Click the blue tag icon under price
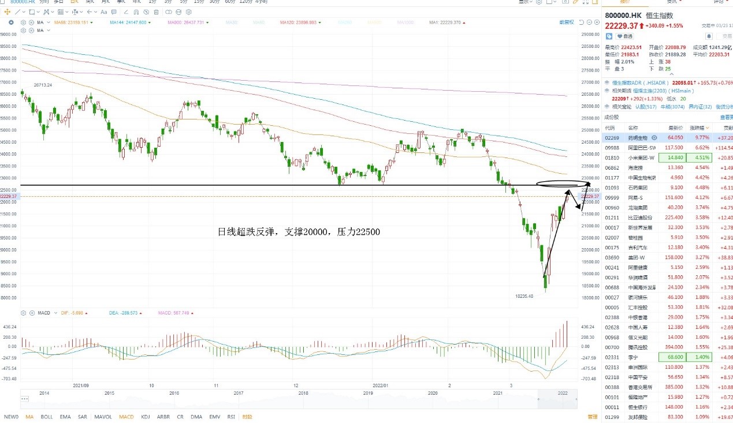This screenshot has width=733, height=423. pos(609,36)
